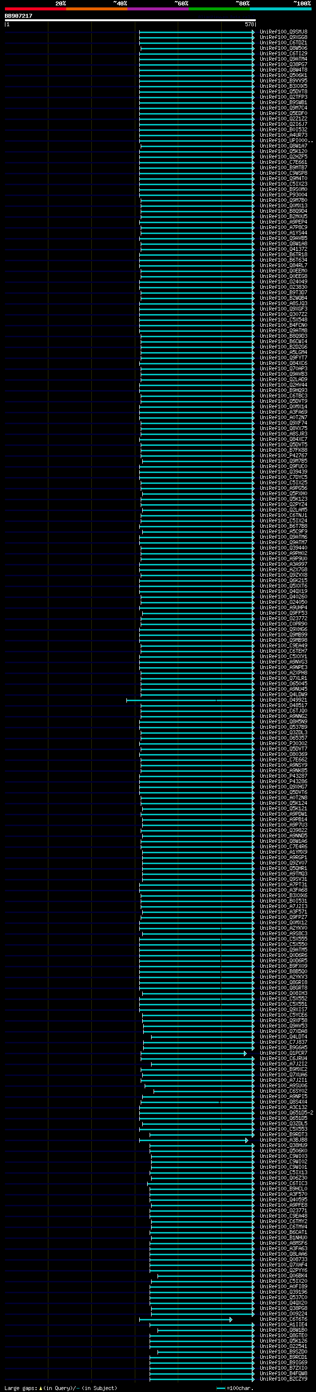This screenshot has width=316, height=1392.
Task: Select hit UniRef100_C6TDZ1
Action: coord(283,42)
